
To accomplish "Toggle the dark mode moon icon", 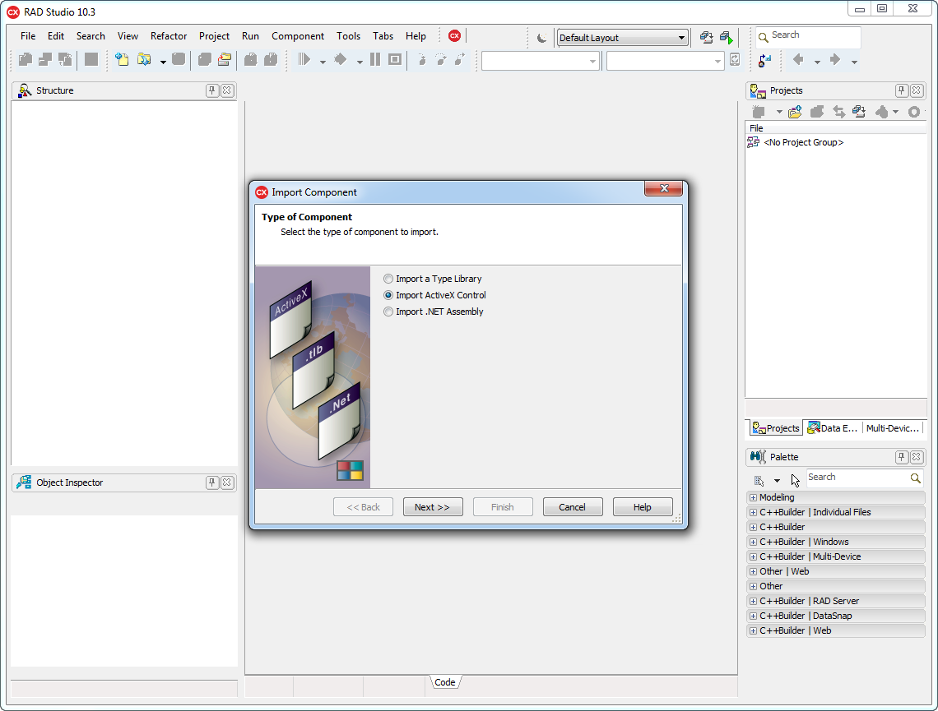I will tap(541, 38).
